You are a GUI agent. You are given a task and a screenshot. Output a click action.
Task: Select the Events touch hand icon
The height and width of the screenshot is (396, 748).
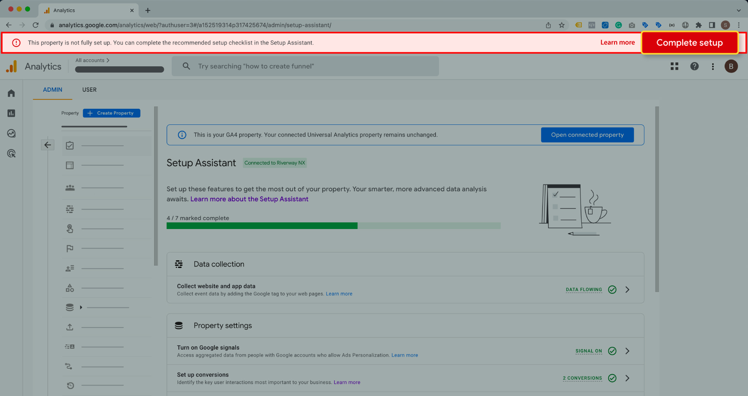(70, 229)
